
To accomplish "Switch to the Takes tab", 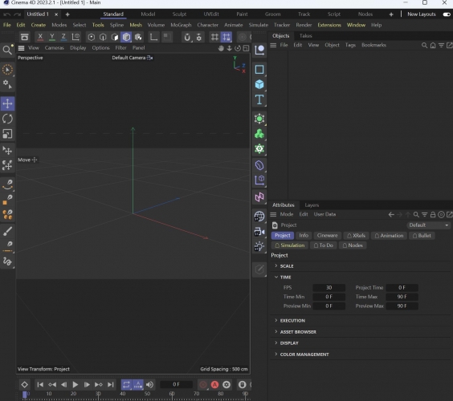I will point(306,36).
